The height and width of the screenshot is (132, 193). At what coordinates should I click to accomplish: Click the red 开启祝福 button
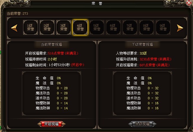[52, 124]
